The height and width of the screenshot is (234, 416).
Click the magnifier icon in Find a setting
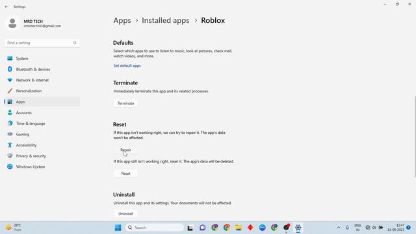pyautogui.click(x=75, y=43)
